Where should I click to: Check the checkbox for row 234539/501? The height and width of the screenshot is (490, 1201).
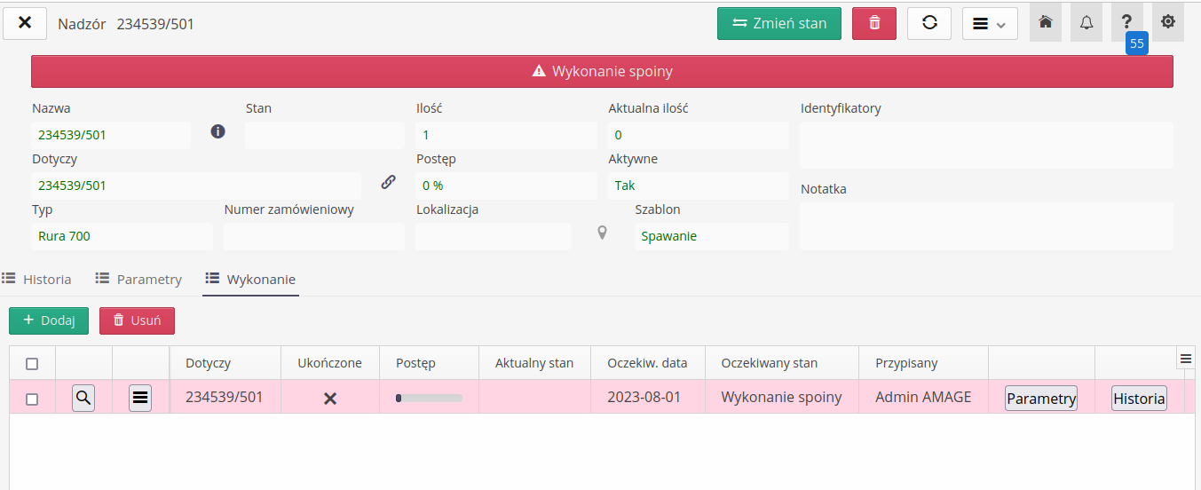[x=32, y=399]
